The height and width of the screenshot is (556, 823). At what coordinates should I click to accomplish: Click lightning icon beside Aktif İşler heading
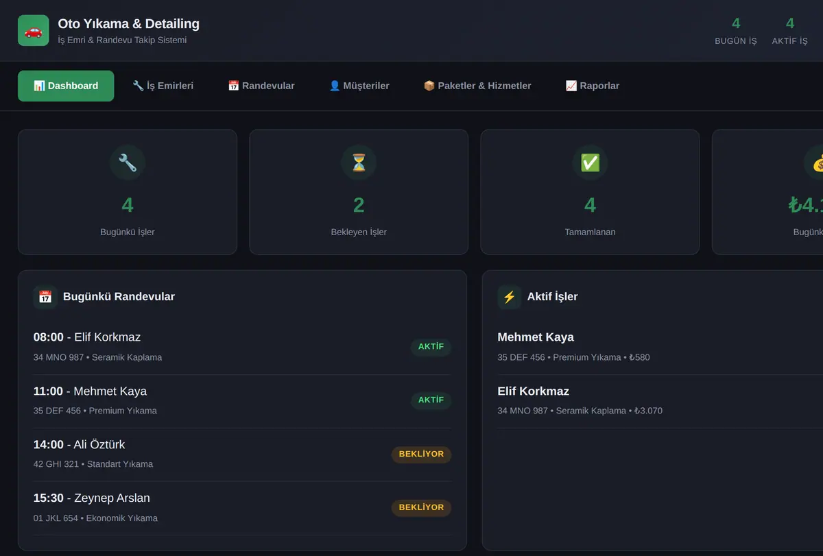(x=509, y=297)
